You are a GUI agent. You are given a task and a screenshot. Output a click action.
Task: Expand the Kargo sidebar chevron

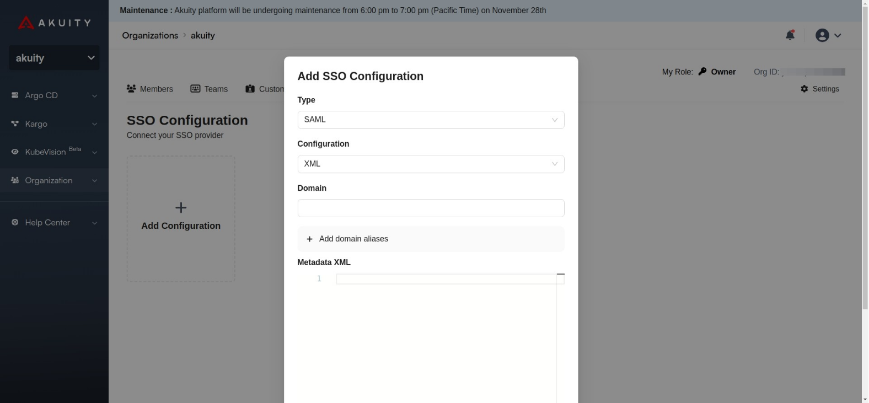coord(94,124)
